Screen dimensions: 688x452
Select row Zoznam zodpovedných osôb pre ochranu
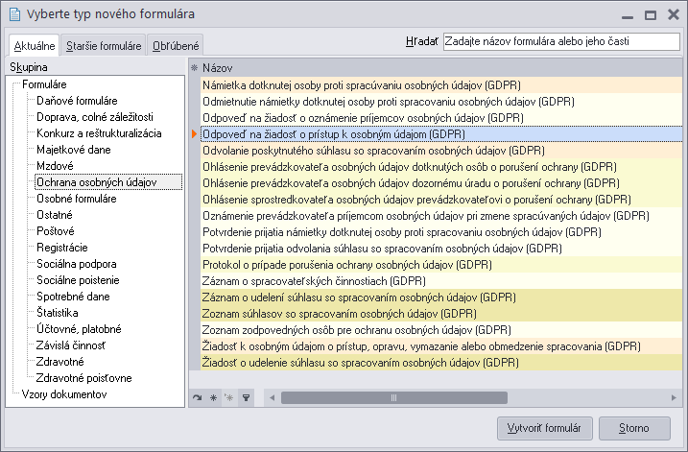(x=441, y=330)
